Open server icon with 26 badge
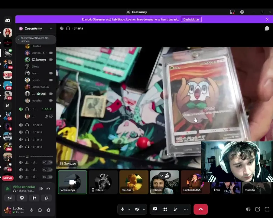Image resolution: width=273 pixels, height=218 pixels. (x=8, y=96)
